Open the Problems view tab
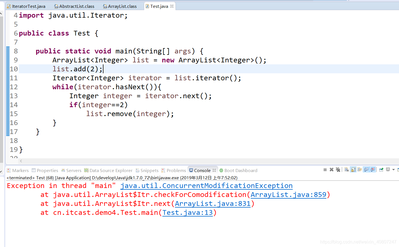Screen dimensions: 399x247 [x=174, y=170]
